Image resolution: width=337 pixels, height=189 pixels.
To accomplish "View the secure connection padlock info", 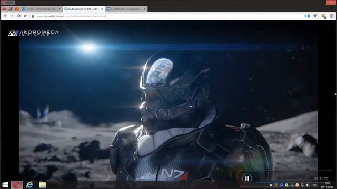I will 33,16.
